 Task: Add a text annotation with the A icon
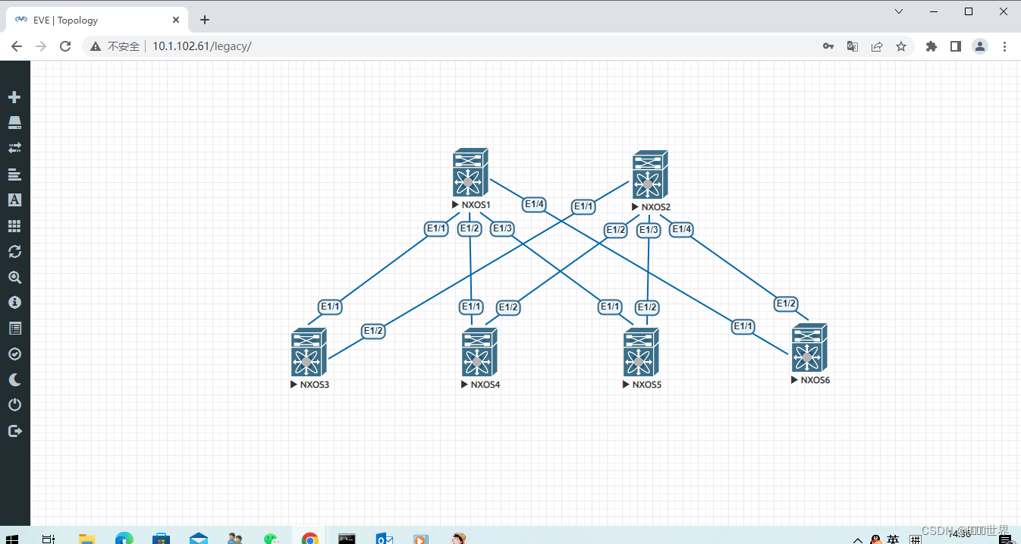[14, 200]
